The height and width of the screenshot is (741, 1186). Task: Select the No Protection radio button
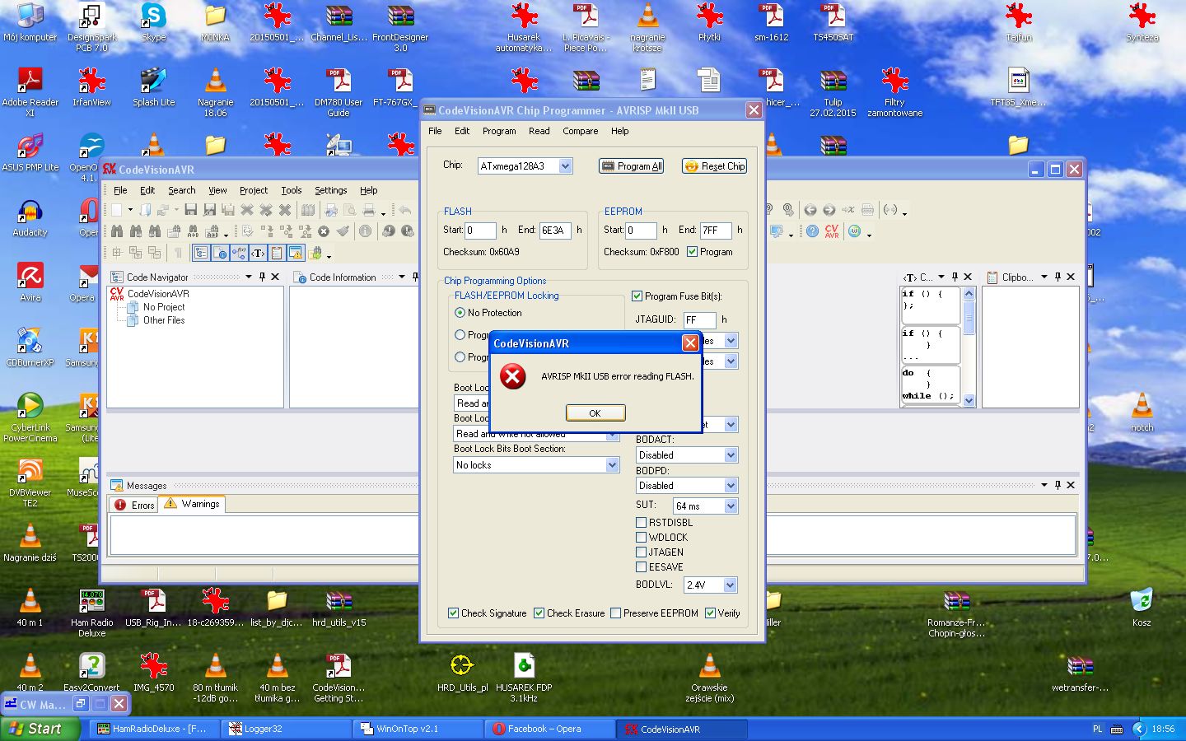pos(460,313)
